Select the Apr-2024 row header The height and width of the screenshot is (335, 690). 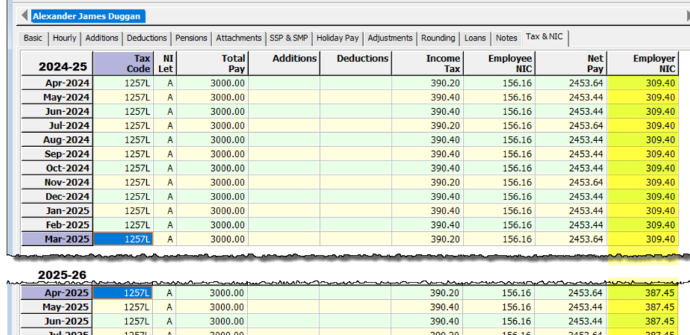tap(57, 83)
